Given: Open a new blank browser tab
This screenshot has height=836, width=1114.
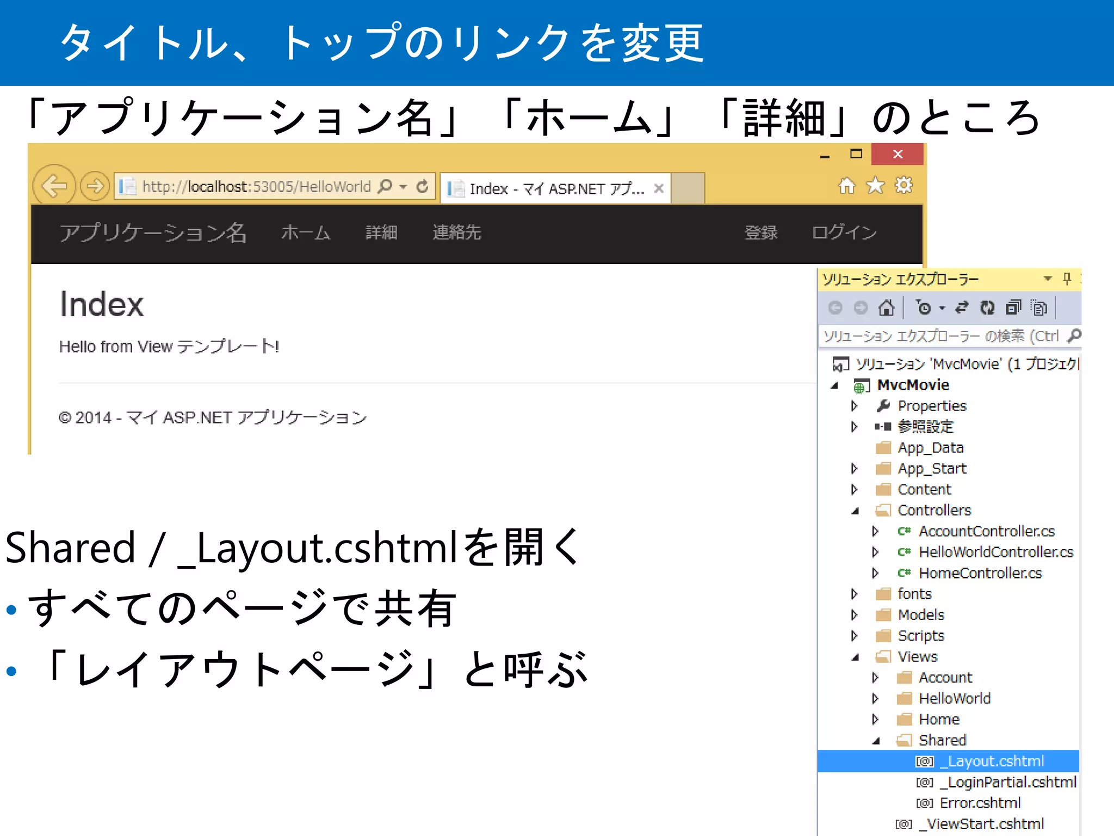Looking at the screenshot, I should click(x=688, y=188).
